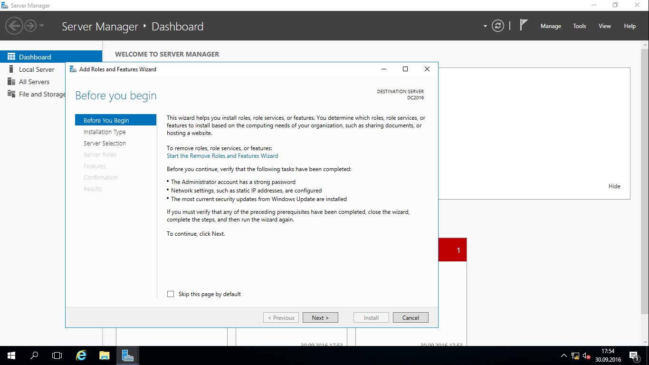Viewport: 649px width, 365px height.
Task: Open the Windows Start menu
Action: 11,355
